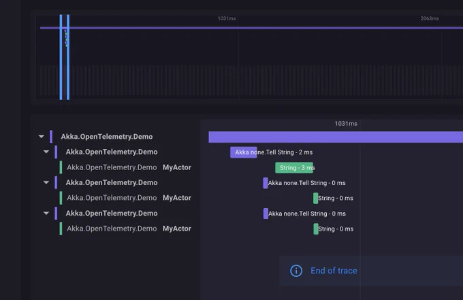Screen dimensions: 463x300
Task: Collapse the second nested Akka.OpenTelemetry.Demo span
Action: tap(46, 182)
